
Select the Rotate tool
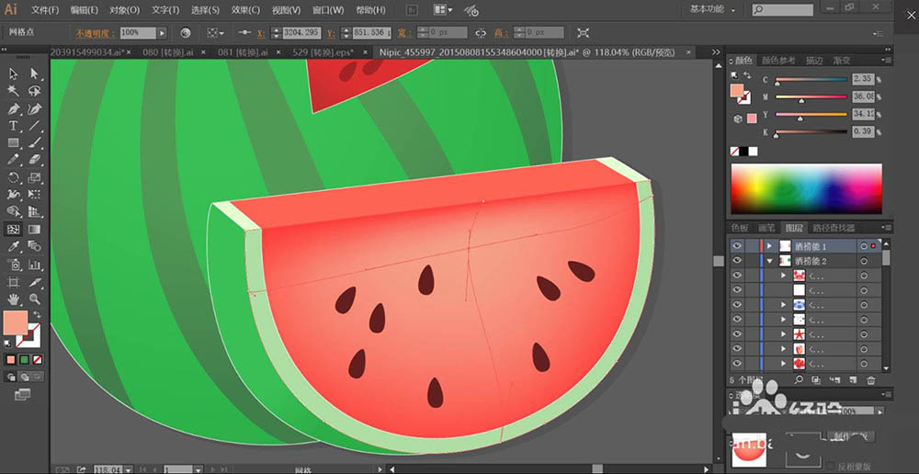[14, 177]
